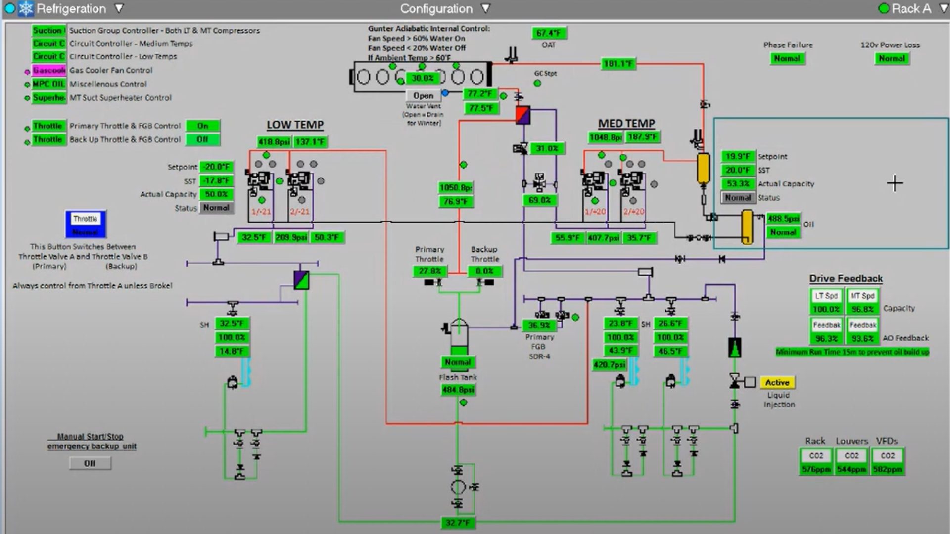Open MT Suct Superheater Control button
The image size is (950, 534).
pos(48,98)
